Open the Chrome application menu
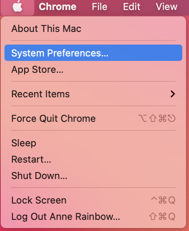This screenshot has width=189, height=231. click(x=58, y=7)
